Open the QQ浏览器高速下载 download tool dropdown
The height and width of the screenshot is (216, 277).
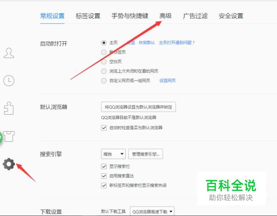152,211
